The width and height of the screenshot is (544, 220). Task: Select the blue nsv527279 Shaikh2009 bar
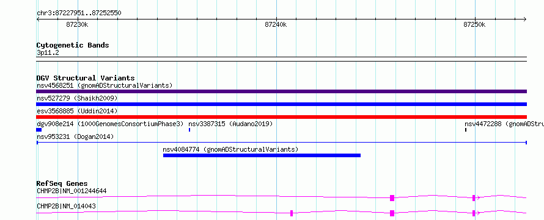point(281,104)
